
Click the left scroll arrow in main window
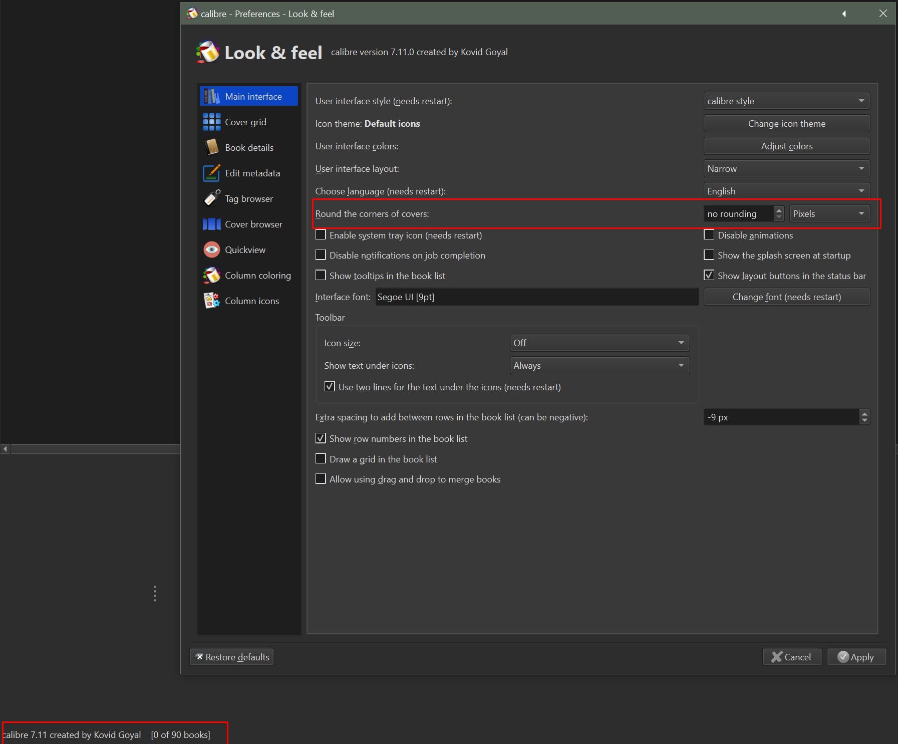click(x=5, y=449)
